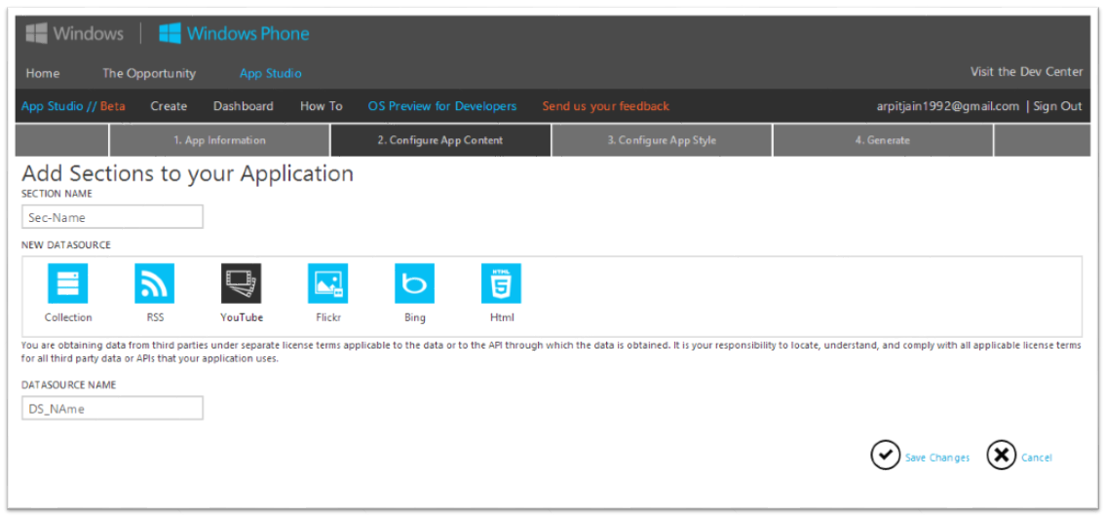Click the Cancel text link
1105x515 pixels.
(x=1037, y=458)
